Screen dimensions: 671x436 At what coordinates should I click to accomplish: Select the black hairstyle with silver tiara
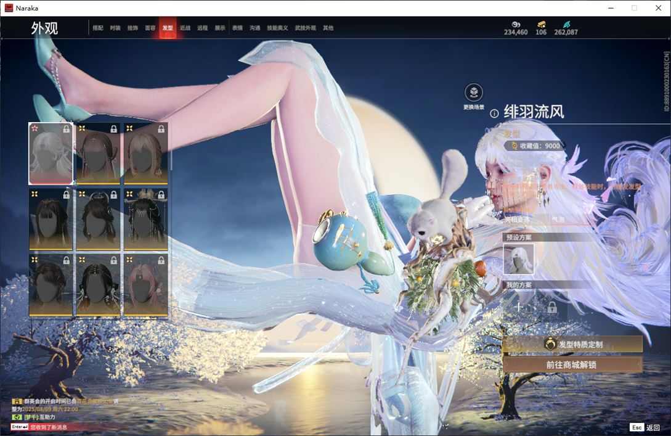98,220
